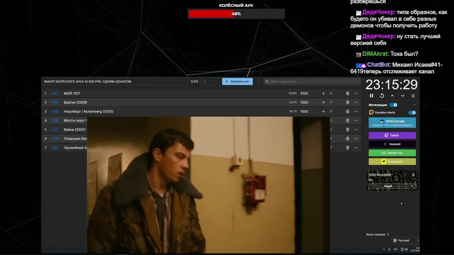Image resolution: width=454 pixels, height=255 pixels.
Task: Click the double-up timer arrow icon
Action: 413,96
